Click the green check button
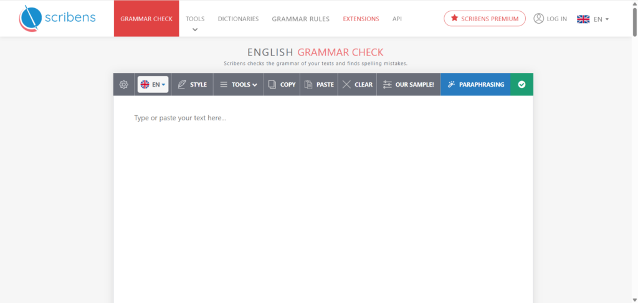Viewport: 638px width, 303px height. tap(521, 85)
